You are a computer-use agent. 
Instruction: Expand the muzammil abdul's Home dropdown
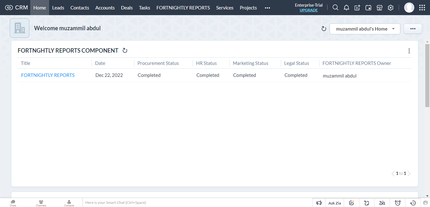(365, 29)
